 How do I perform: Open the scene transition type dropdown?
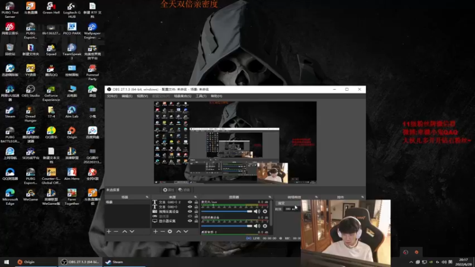[288, 203]
